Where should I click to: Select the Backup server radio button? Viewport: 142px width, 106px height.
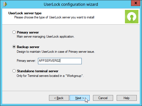click(14, 47)
